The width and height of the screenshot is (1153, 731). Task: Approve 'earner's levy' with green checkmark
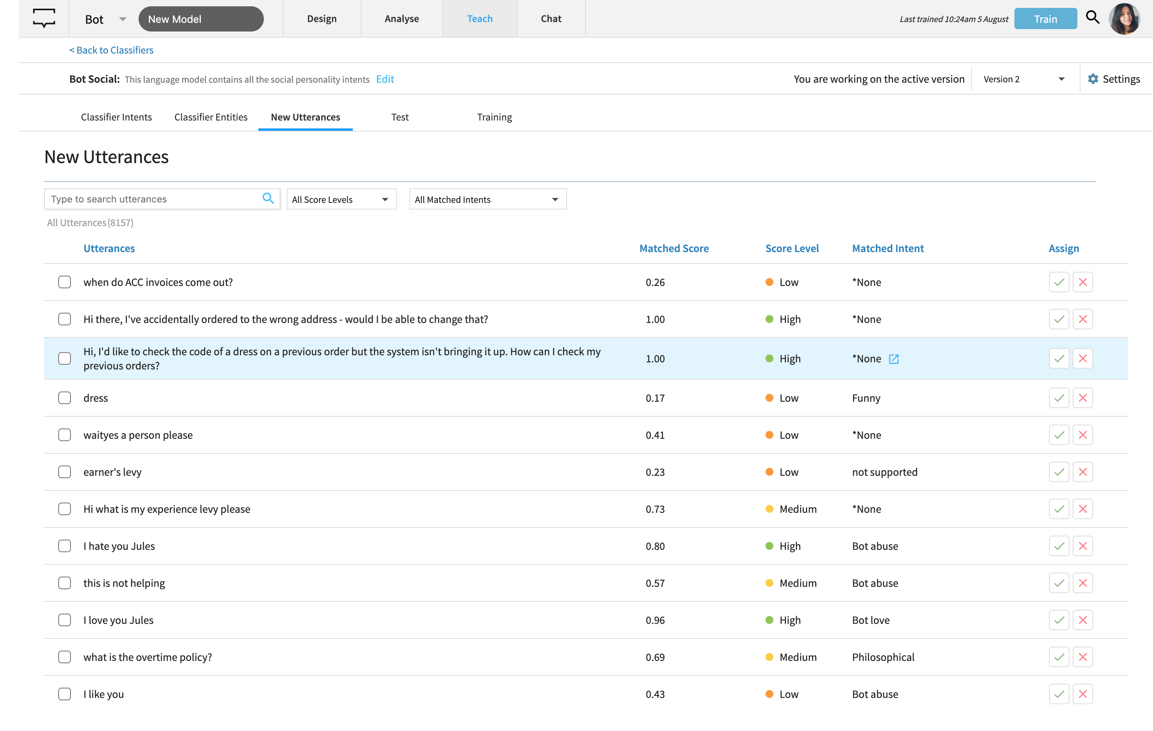click(1058, 472)
